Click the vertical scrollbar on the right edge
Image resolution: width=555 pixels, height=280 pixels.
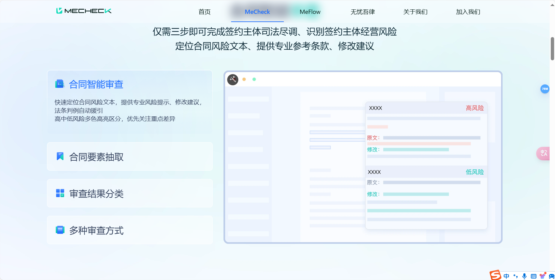click(553, 47)
